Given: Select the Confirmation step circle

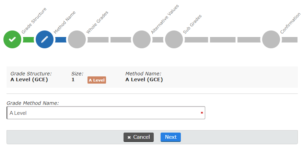Looking at the screenshot, I should pos(271,39).
